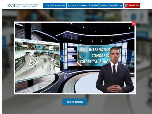Screen dimensions: 152x114
Task: Click the Submit a Topic label text
Action: point(134,5)
